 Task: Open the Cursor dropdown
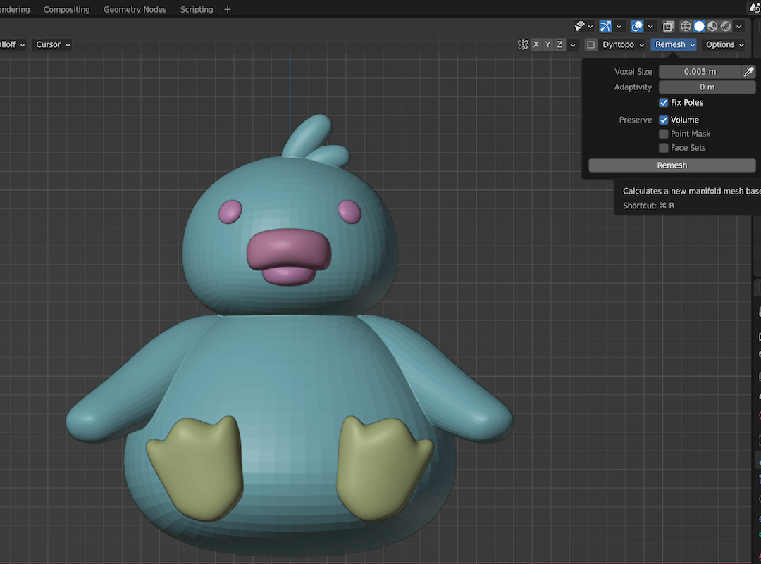pos(51,44)
